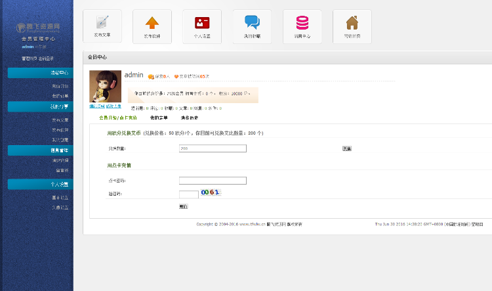This screenshot has width=492, height=291.
Task: Click the www.tfwlw.cn footer link
Action: point(253,224)
